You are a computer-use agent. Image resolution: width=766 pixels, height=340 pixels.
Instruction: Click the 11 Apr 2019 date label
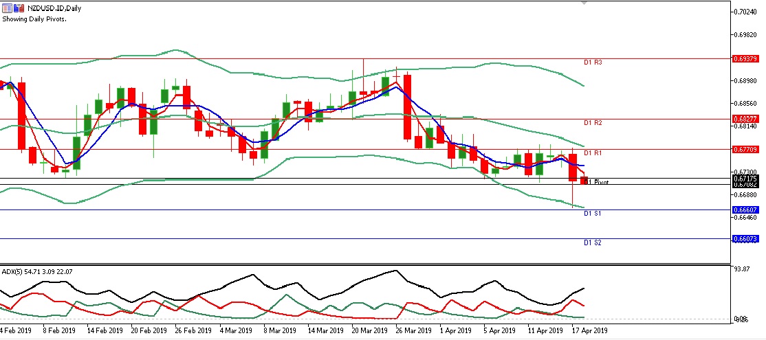(545, 330)
